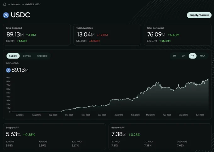Screen dimensions: 214x152
Task: Click the Jun 17, 2026 chart date
Action: click(x=12, y=63)
